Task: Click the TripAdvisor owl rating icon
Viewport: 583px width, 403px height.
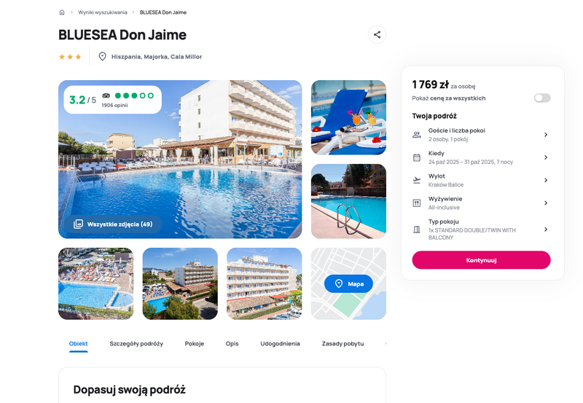Action: [106, 95]
